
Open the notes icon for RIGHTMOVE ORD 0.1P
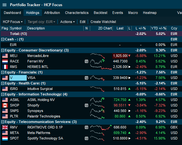pyautogui.click(x=86, y=127)
